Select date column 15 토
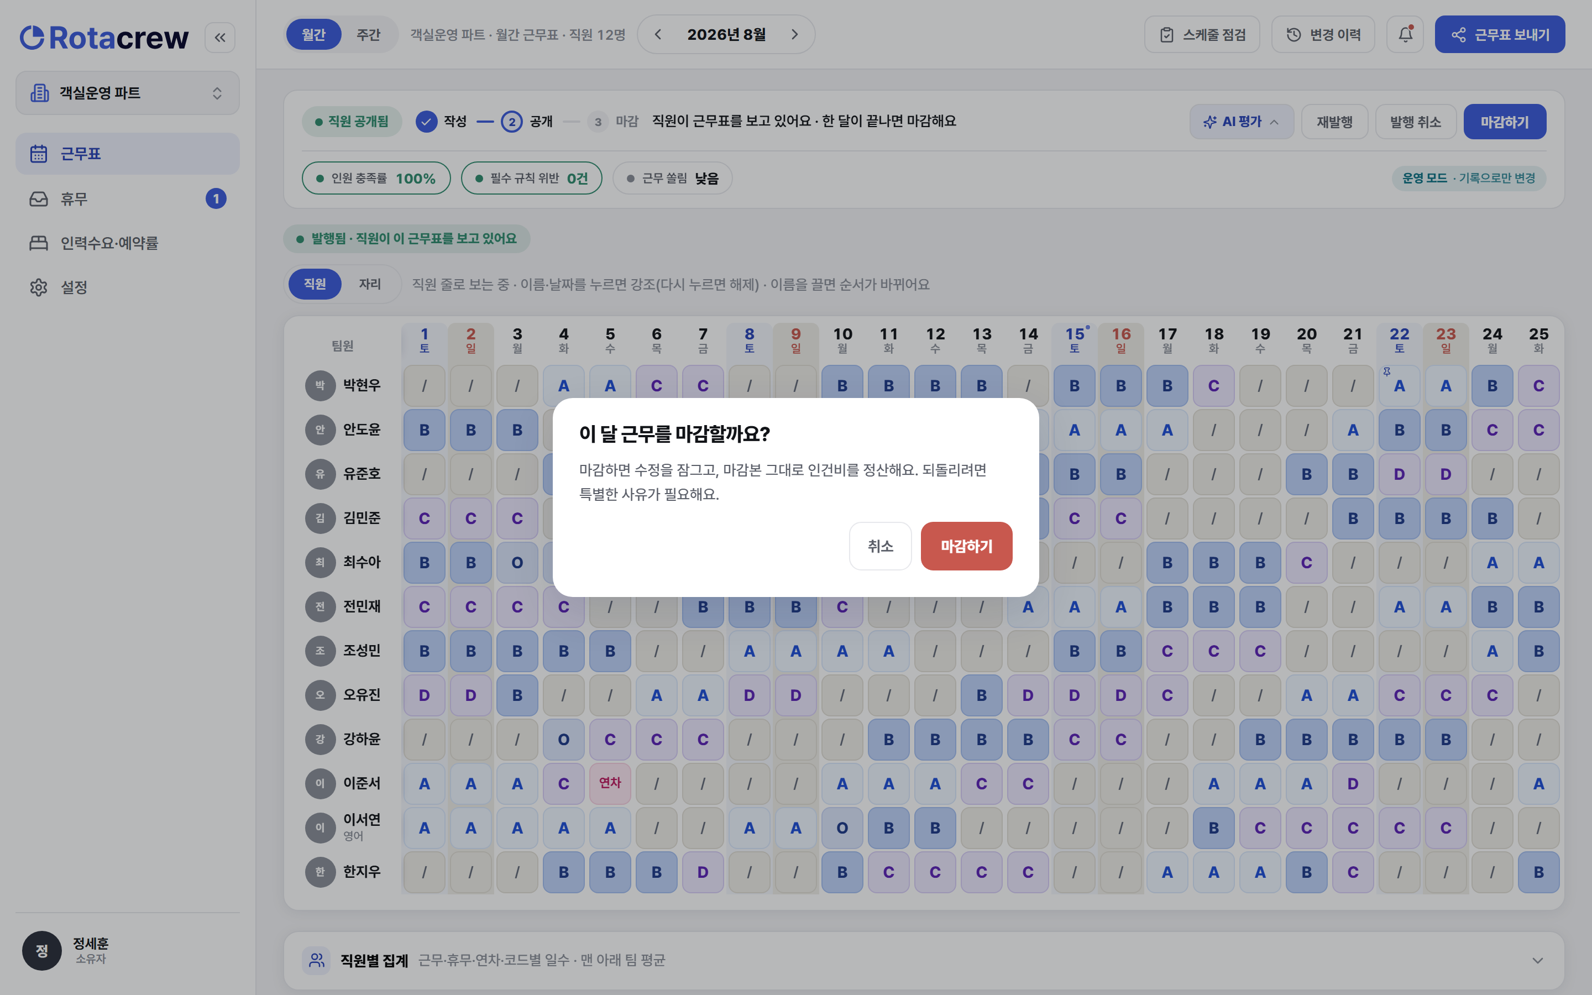Screen dimensions: 1592x995 pos(1074,340)
